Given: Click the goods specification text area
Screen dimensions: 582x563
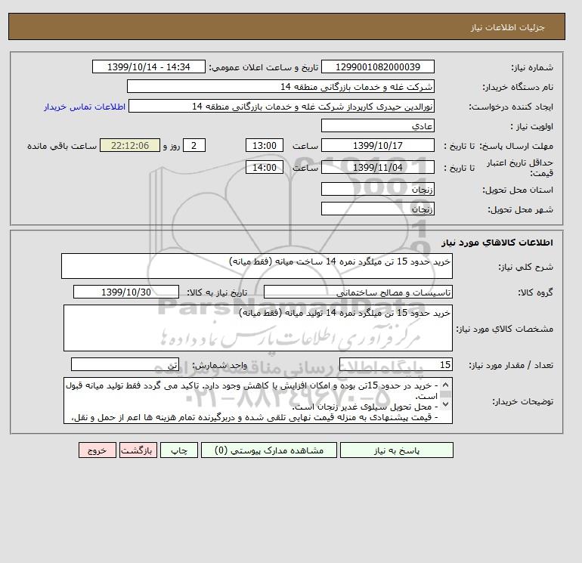Looking at the screenshot, I should 258,328.
